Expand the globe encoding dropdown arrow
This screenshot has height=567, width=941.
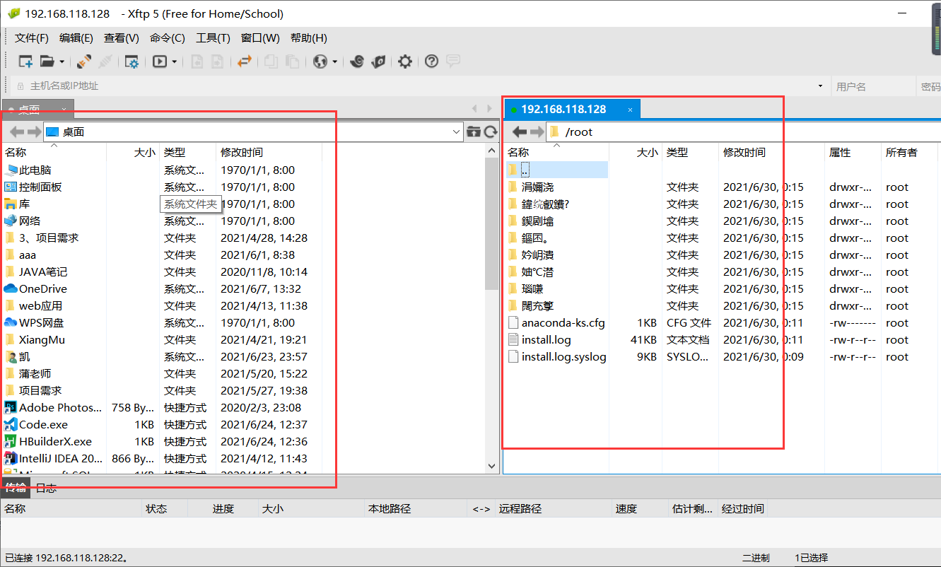coord(334,62)
